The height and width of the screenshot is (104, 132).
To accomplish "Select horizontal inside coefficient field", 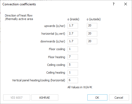I will (x=73, y=34).
